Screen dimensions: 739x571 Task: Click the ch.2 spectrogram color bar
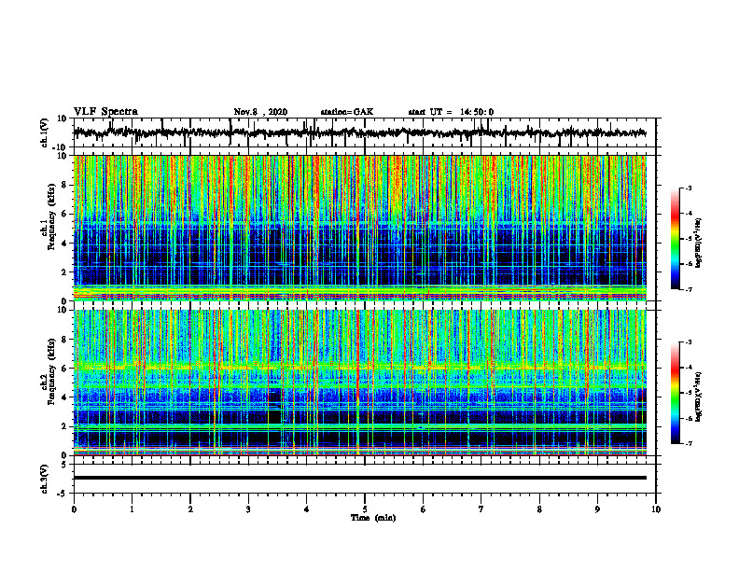pos(676,393)
